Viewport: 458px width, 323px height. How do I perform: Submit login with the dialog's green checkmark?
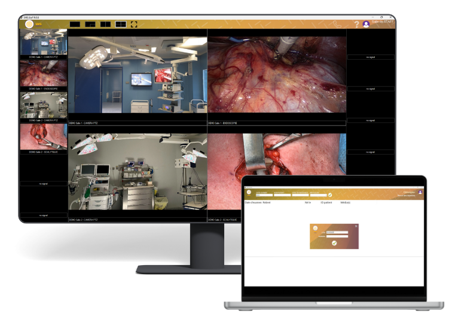coord(334,243)
